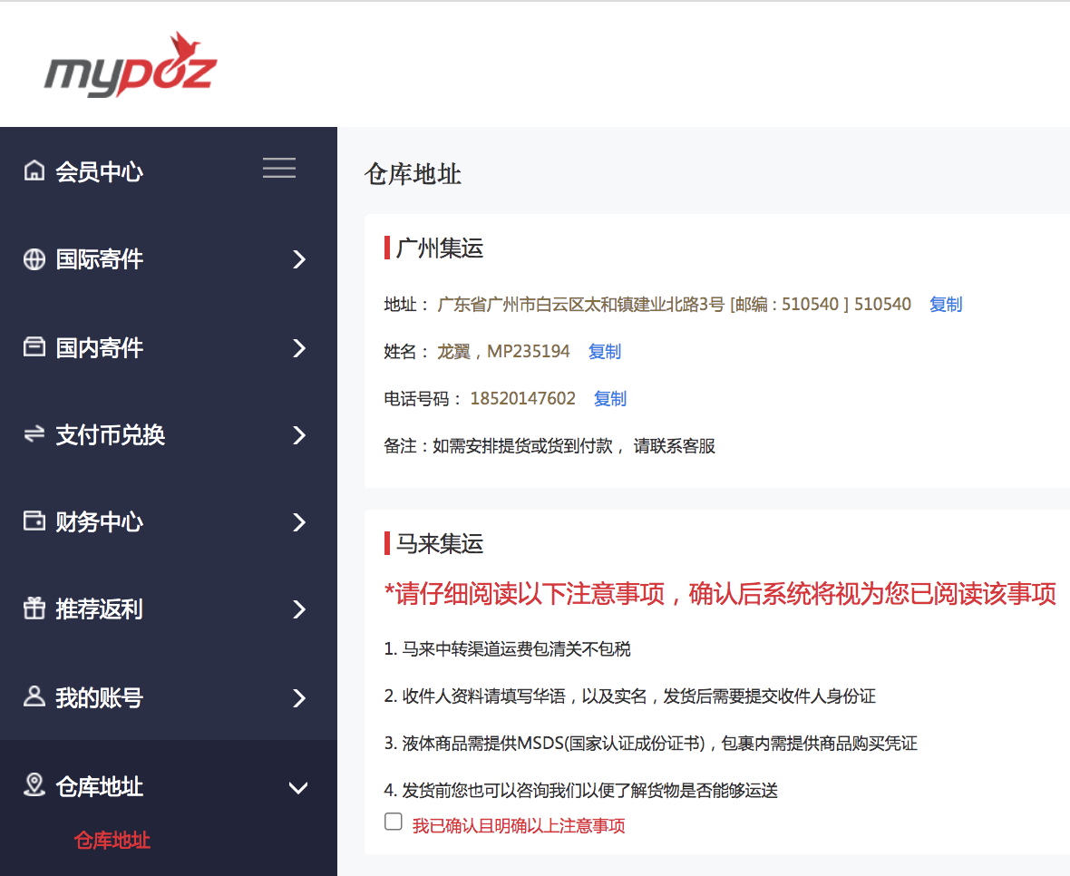Copy the Guangzhou warehouse address with 复制
The width and height of the screenshot is (1070, 876).
[x=945, y=304]
